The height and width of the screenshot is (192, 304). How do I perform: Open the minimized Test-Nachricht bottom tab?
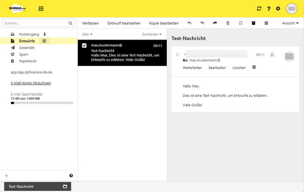[37, 186]
